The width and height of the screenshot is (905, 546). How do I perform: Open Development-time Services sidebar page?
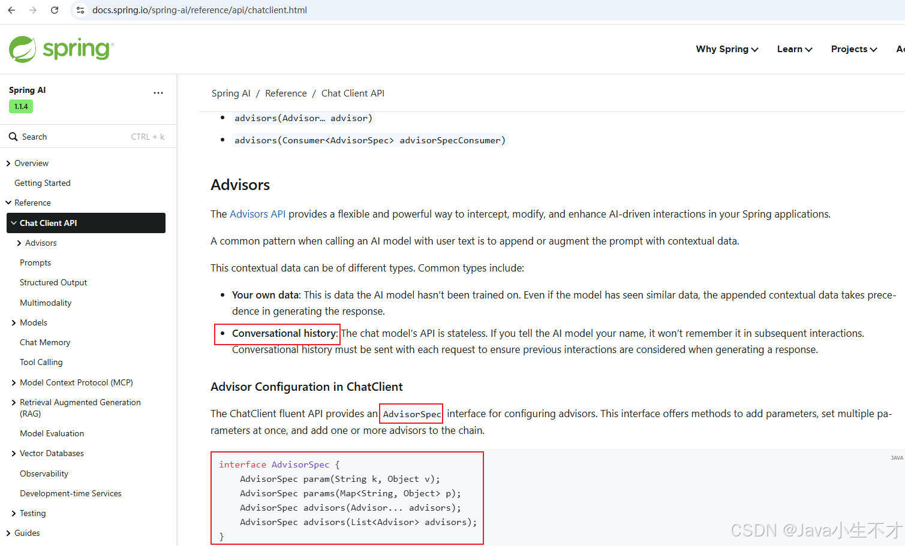click(71, 493)
